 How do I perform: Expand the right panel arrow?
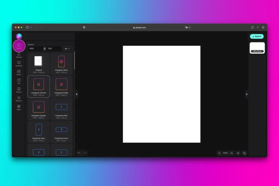246,94
